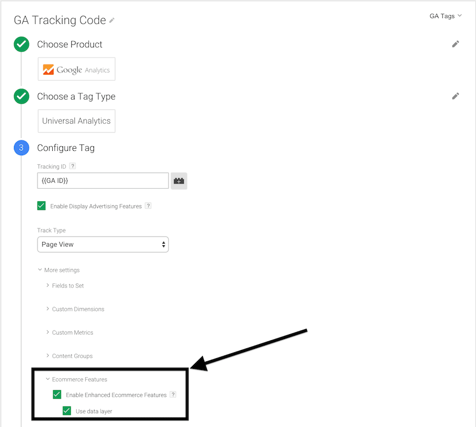
Task: Edit the Choose a Tag Type pencil
Action: [x=455, y=97]
